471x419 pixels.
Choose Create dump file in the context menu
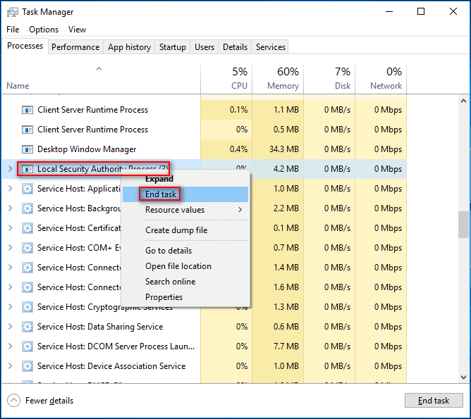185,230
